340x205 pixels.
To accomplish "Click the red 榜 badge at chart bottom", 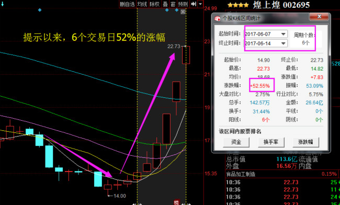I will pos(176,202).
